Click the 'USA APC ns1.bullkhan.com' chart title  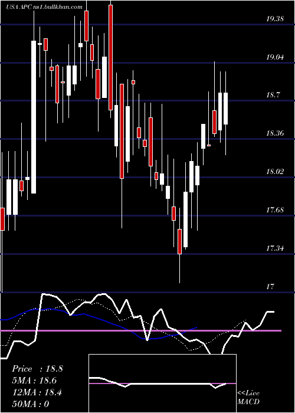(x=44, y=7)
